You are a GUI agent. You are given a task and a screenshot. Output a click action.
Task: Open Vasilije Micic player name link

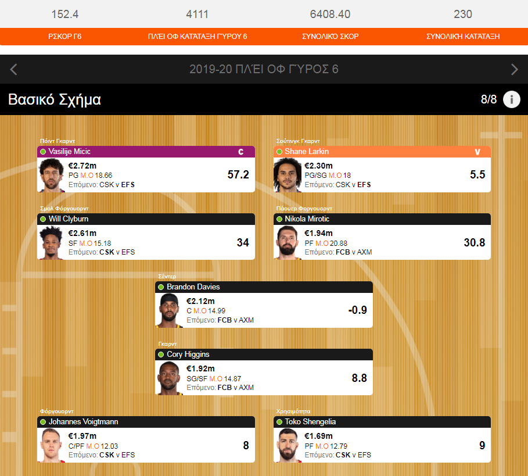click(69, 152)
